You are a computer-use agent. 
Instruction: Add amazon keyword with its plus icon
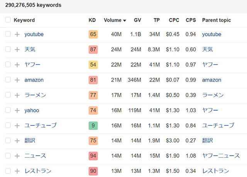pyautogui.click(x=17, y=80)
